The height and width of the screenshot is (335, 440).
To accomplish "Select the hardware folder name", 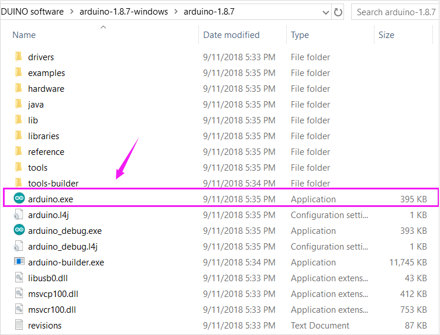I will tap(46, 89).
